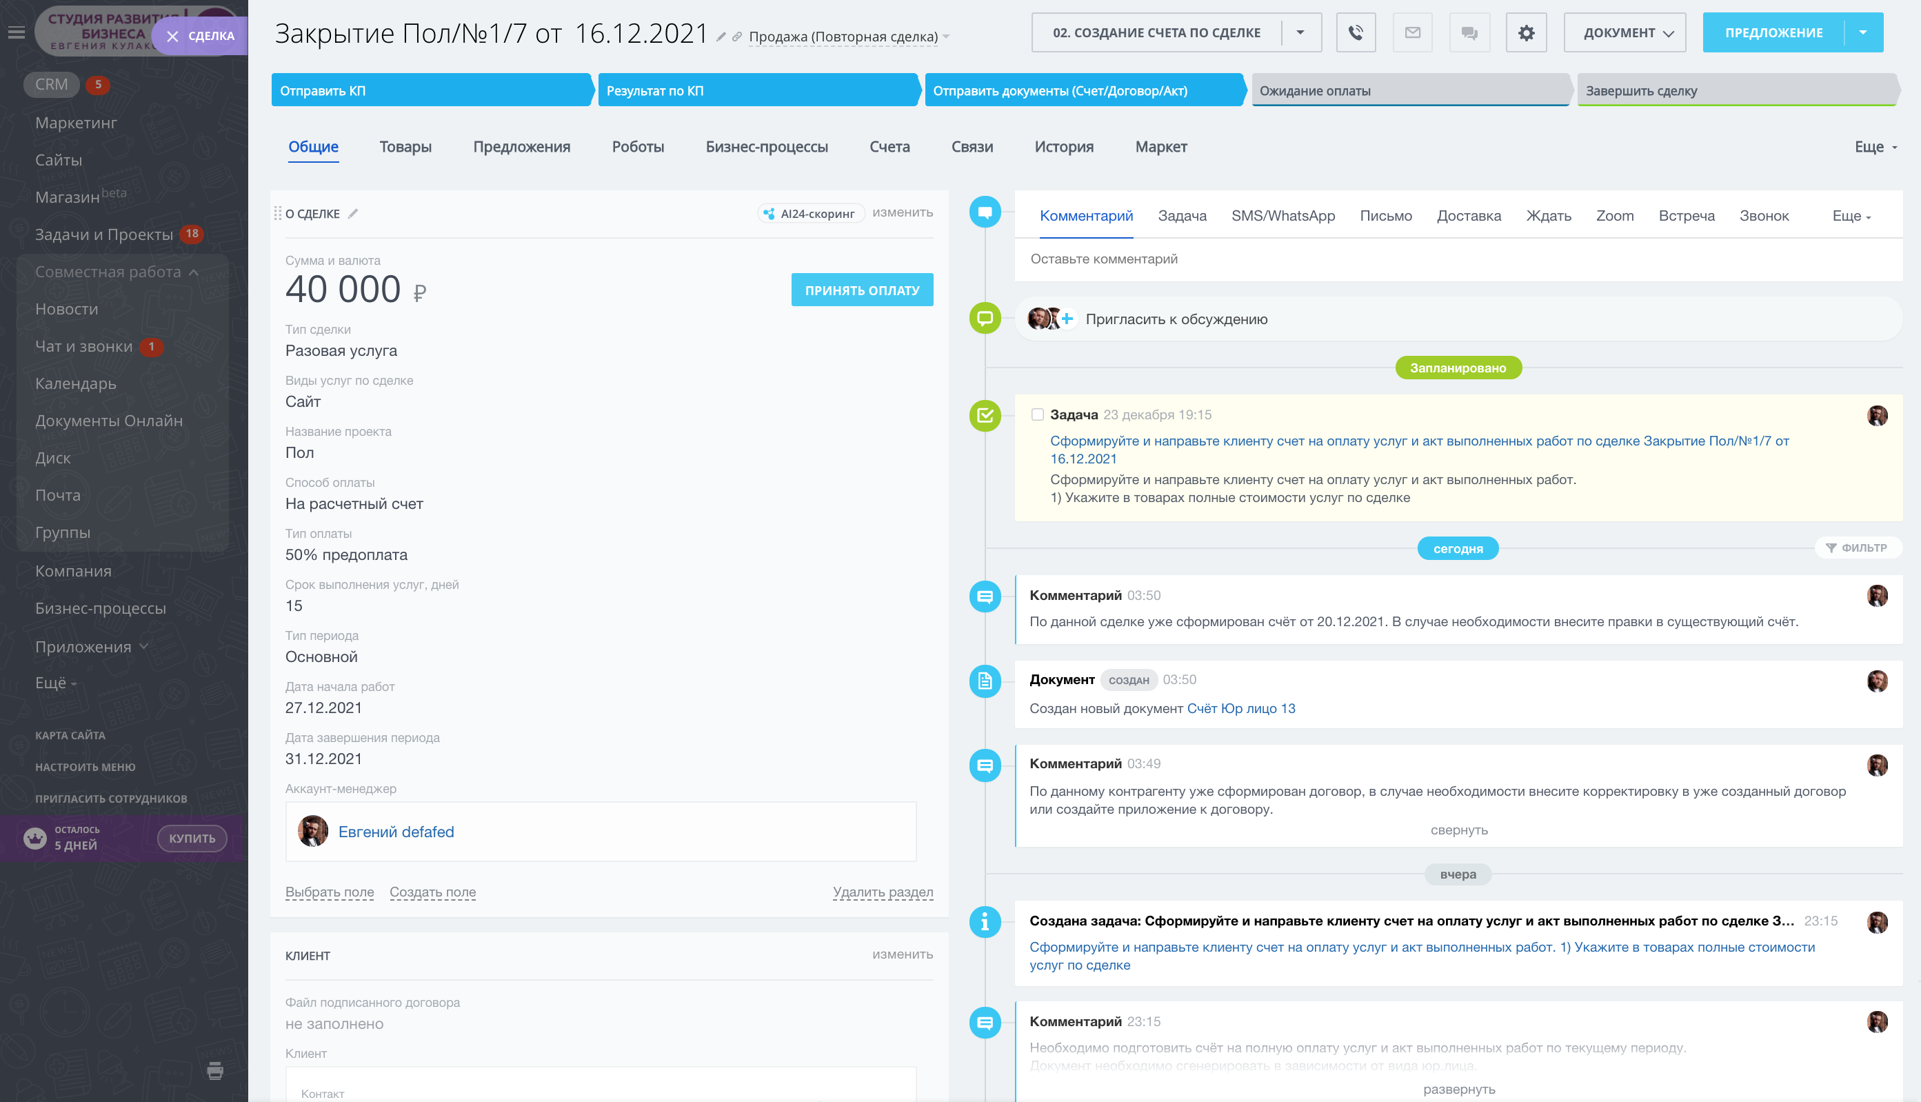Click the email envelope icon in header
Viewport: 1921px width, 1102px height.
pyautogui.click(x=1412, y=32)
